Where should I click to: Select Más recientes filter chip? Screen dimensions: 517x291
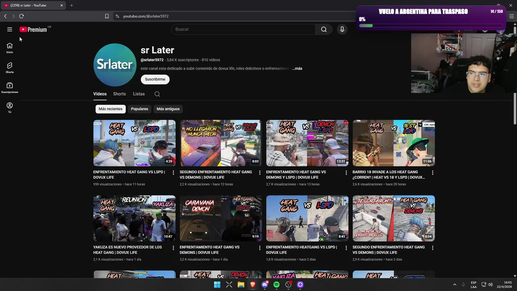[x=110, y=109]
